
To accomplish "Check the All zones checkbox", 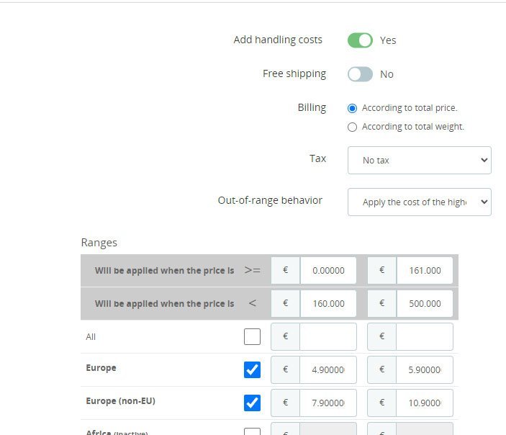I will pyautogui.click(x=252, y=336).
